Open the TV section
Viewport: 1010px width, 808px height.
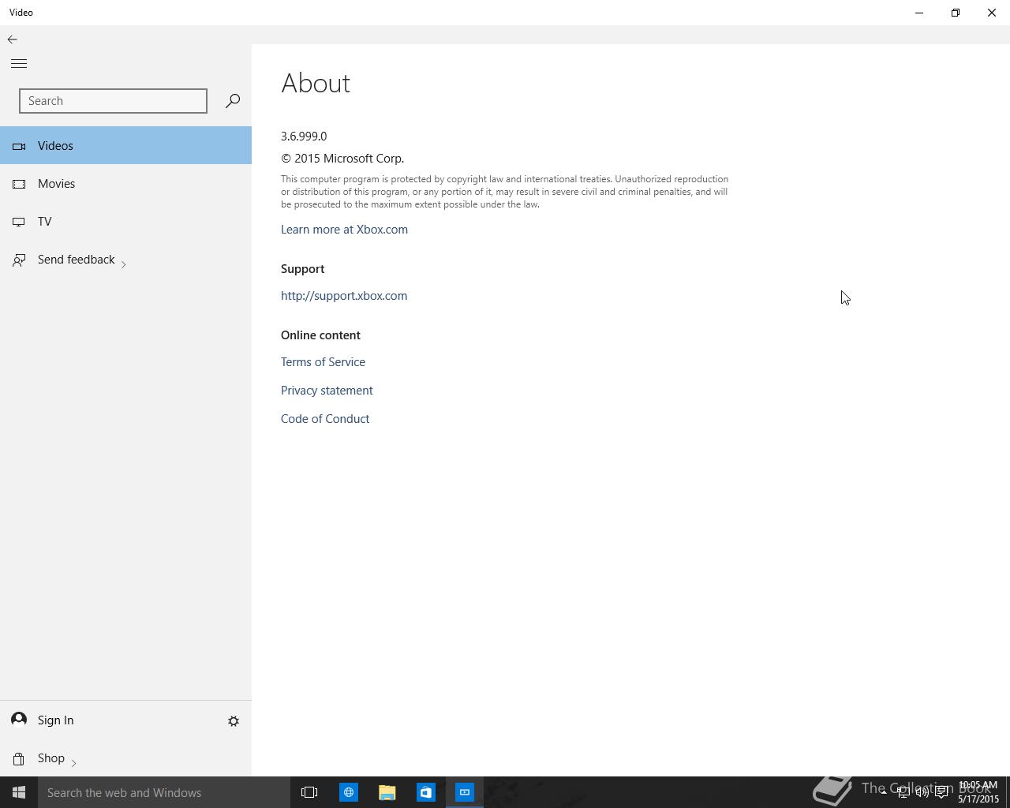point(125,222)
